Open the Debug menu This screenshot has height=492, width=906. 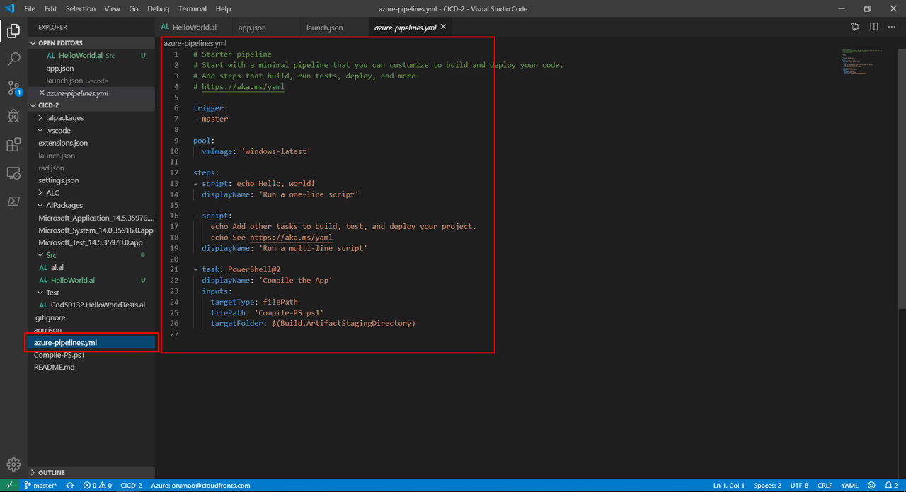(159, 8)
